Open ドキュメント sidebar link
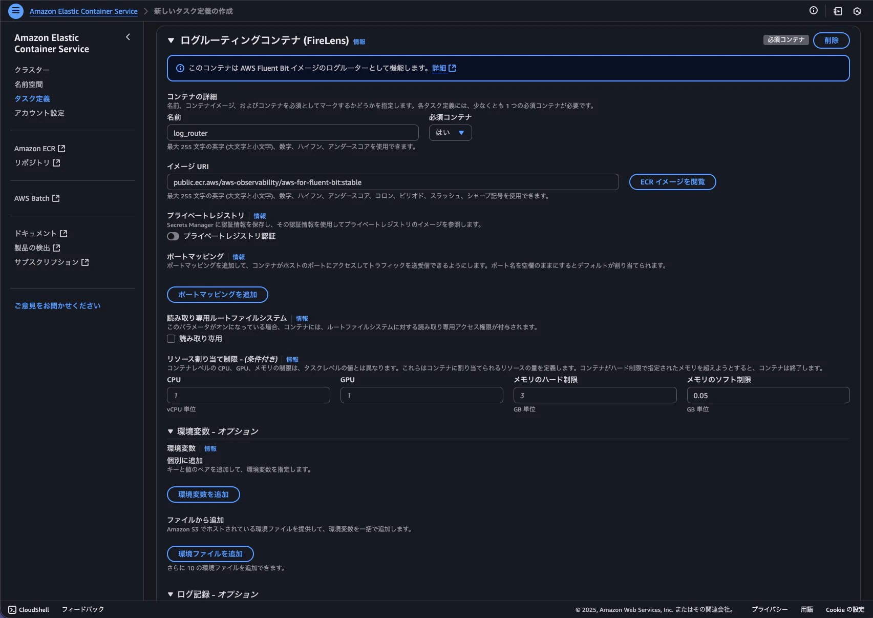Image resolution: width=873 pixels, height=618 pixels. [x=36, y=234]
